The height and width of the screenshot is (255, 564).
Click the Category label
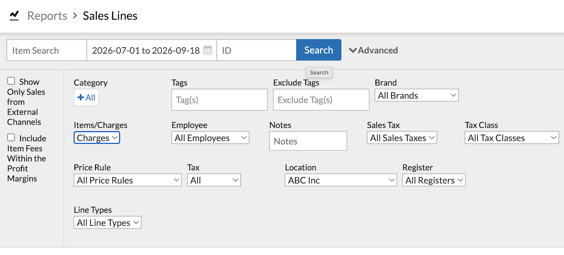[x=91, y=82]
